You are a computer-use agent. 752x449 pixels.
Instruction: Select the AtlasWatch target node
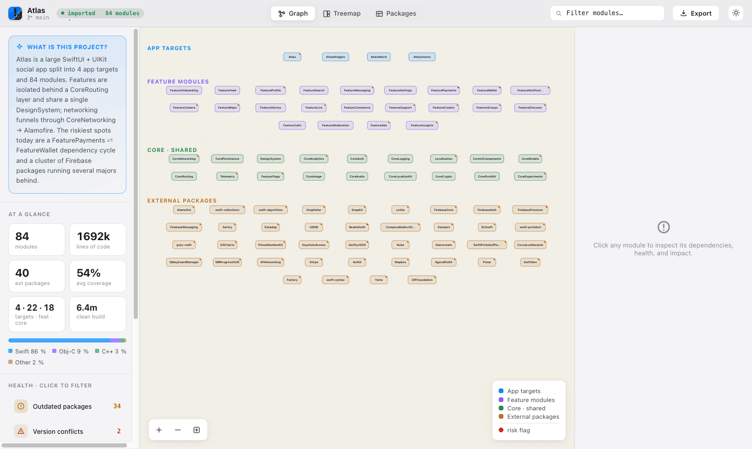click(379, 57)
